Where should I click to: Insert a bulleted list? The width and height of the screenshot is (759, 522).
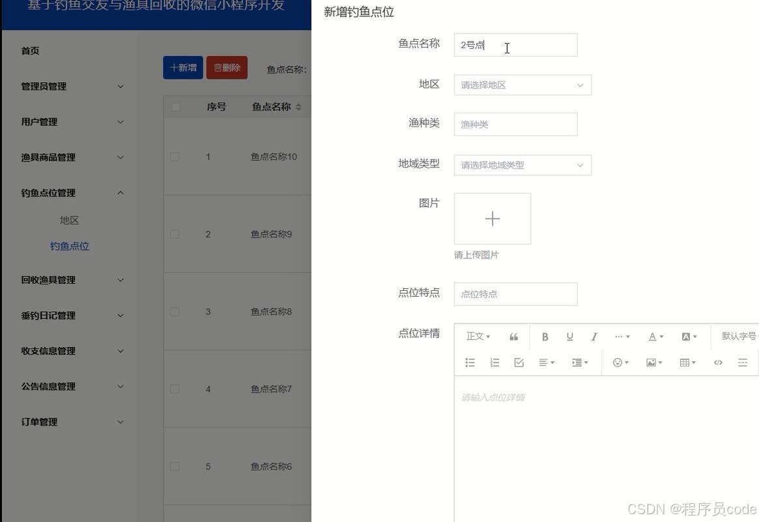point(470,363)
